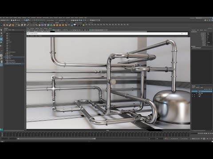Click last round orange icon on Custom shelf
Viewport: 213px width, 159px height.
click(66, 25)
